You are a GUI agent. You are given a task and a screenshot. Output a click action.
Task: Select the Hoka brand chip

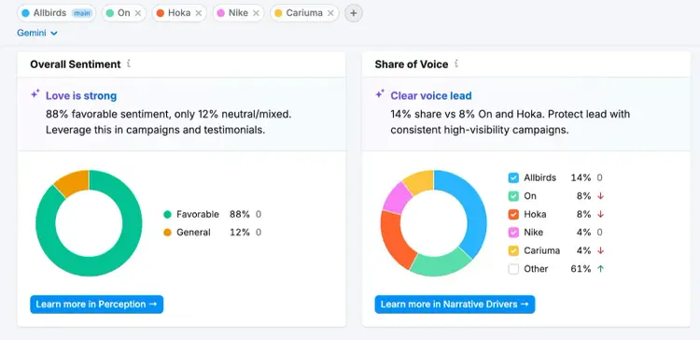179,13
